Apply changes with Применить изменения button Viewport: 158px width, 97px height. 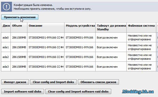(20, 17)
